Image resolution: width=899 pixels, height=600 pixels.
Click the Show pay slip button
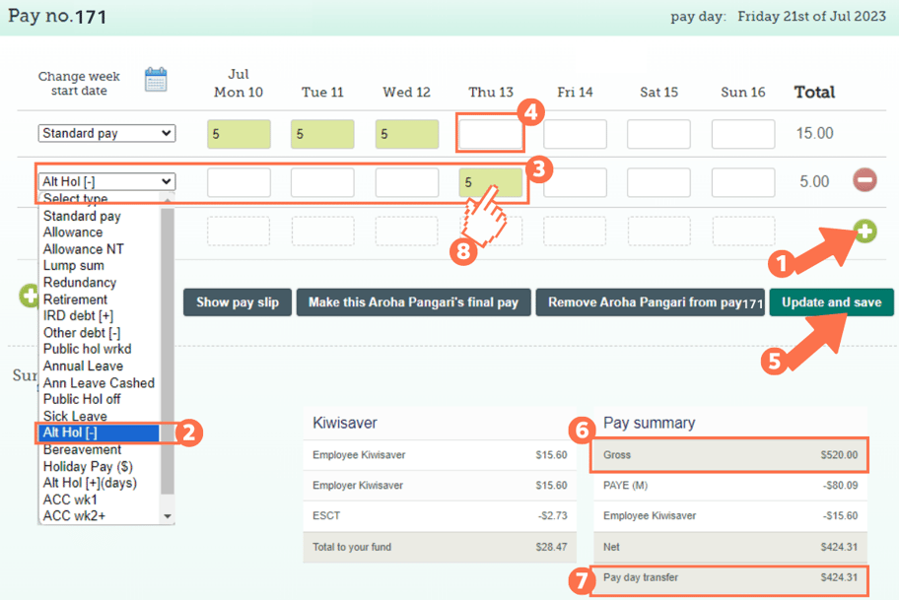coord(237,301)
